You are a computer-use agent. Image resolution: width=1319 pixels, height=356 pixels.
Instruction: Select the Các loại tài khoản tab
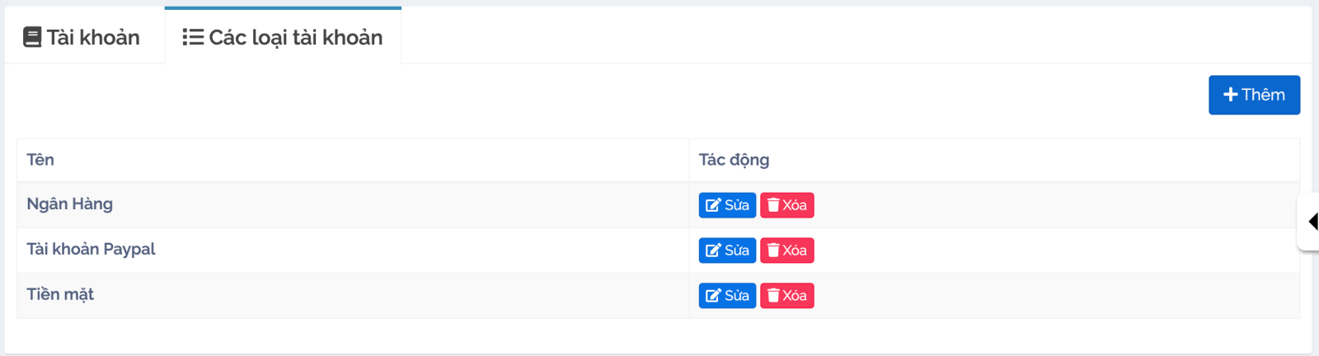point(284,37)
